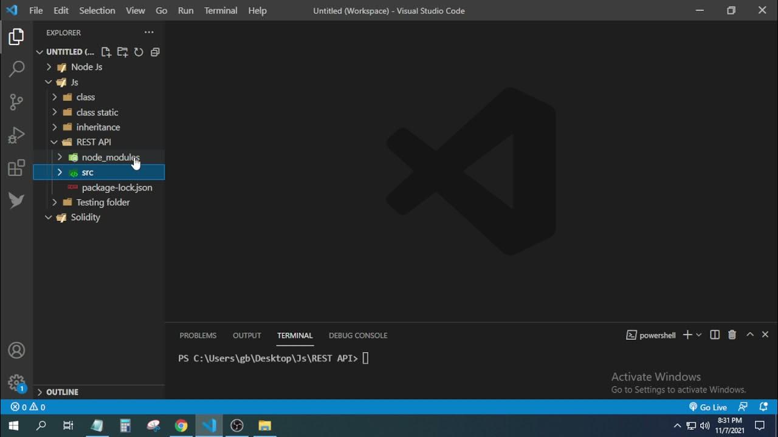Open the Help menu

pos(257,10)
